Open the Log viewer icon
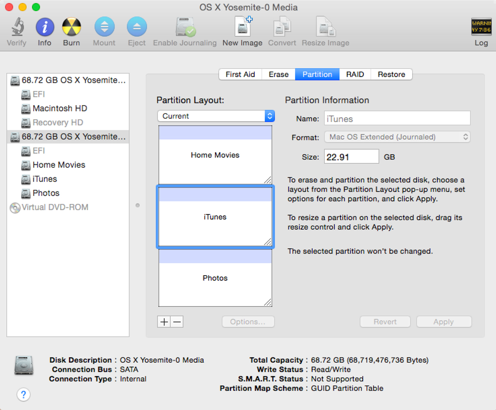The width and height of the screenshot is (496, 410). click(x=481, y=27)
